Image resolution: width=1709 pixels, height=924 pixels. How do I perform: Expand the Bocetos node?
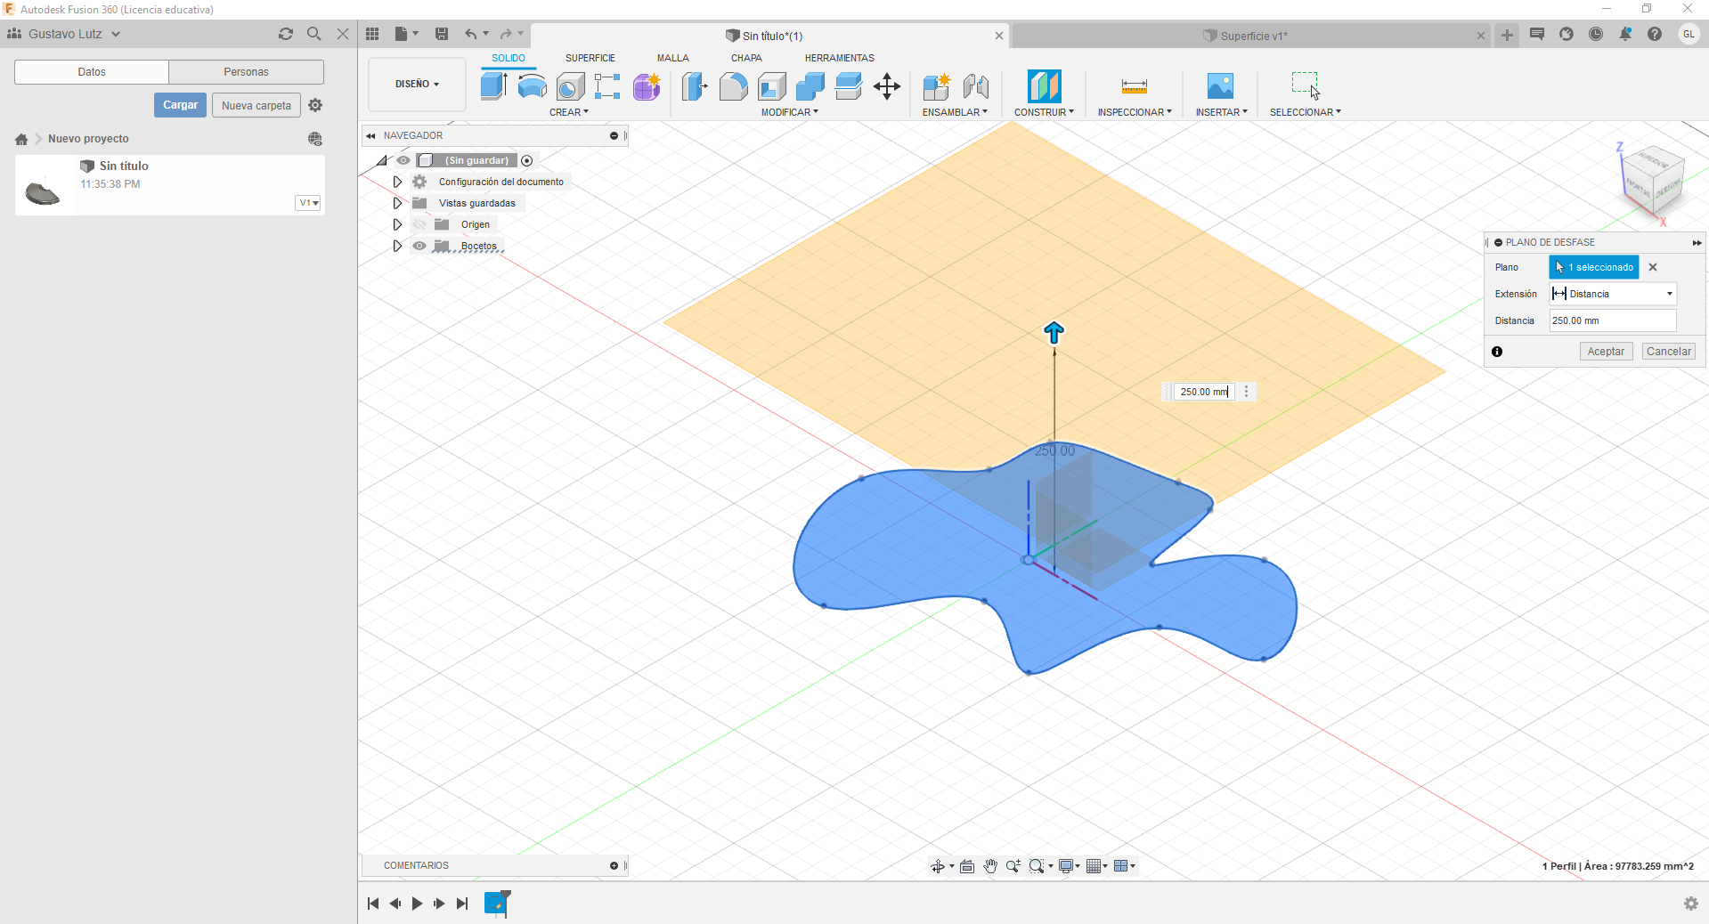click(397, 246)
